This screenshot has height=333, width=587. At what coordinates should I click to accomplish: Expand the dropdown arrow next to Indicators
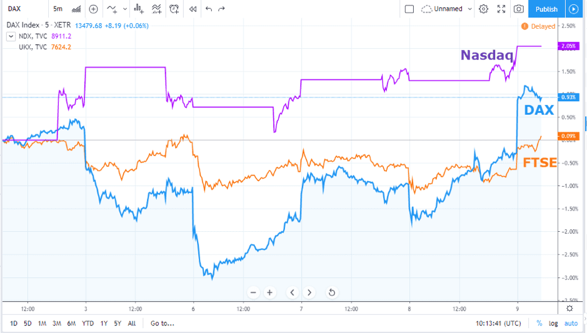[124, 9]
